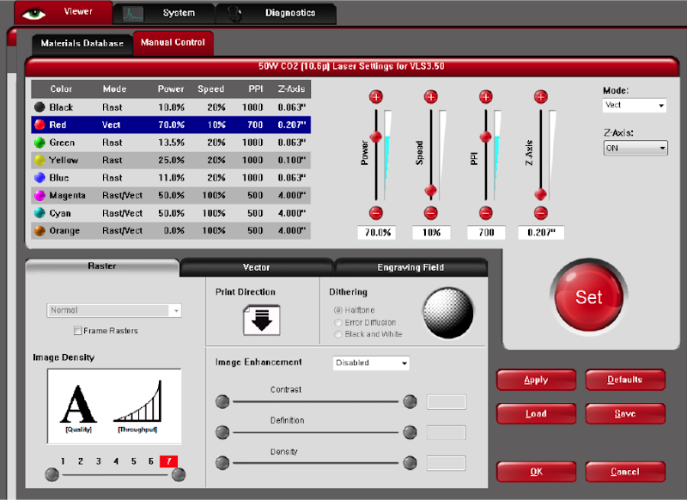Switch to the Engraving Field tab
Image resolution: width=687 pixels, height=500 pixels.
click(x=410, y=267)
